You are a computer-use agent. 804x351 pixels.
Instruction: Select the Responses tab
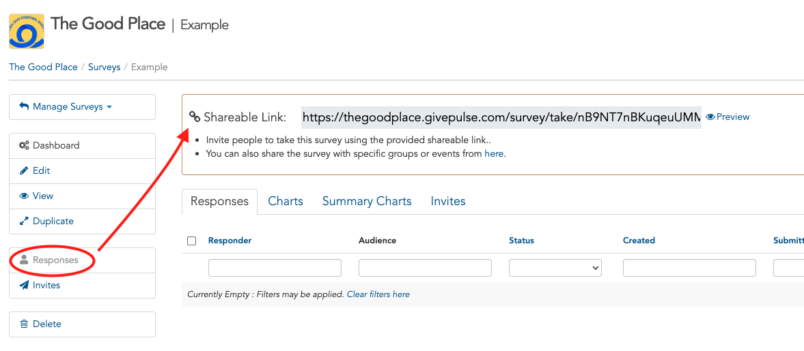pos(219,201)
